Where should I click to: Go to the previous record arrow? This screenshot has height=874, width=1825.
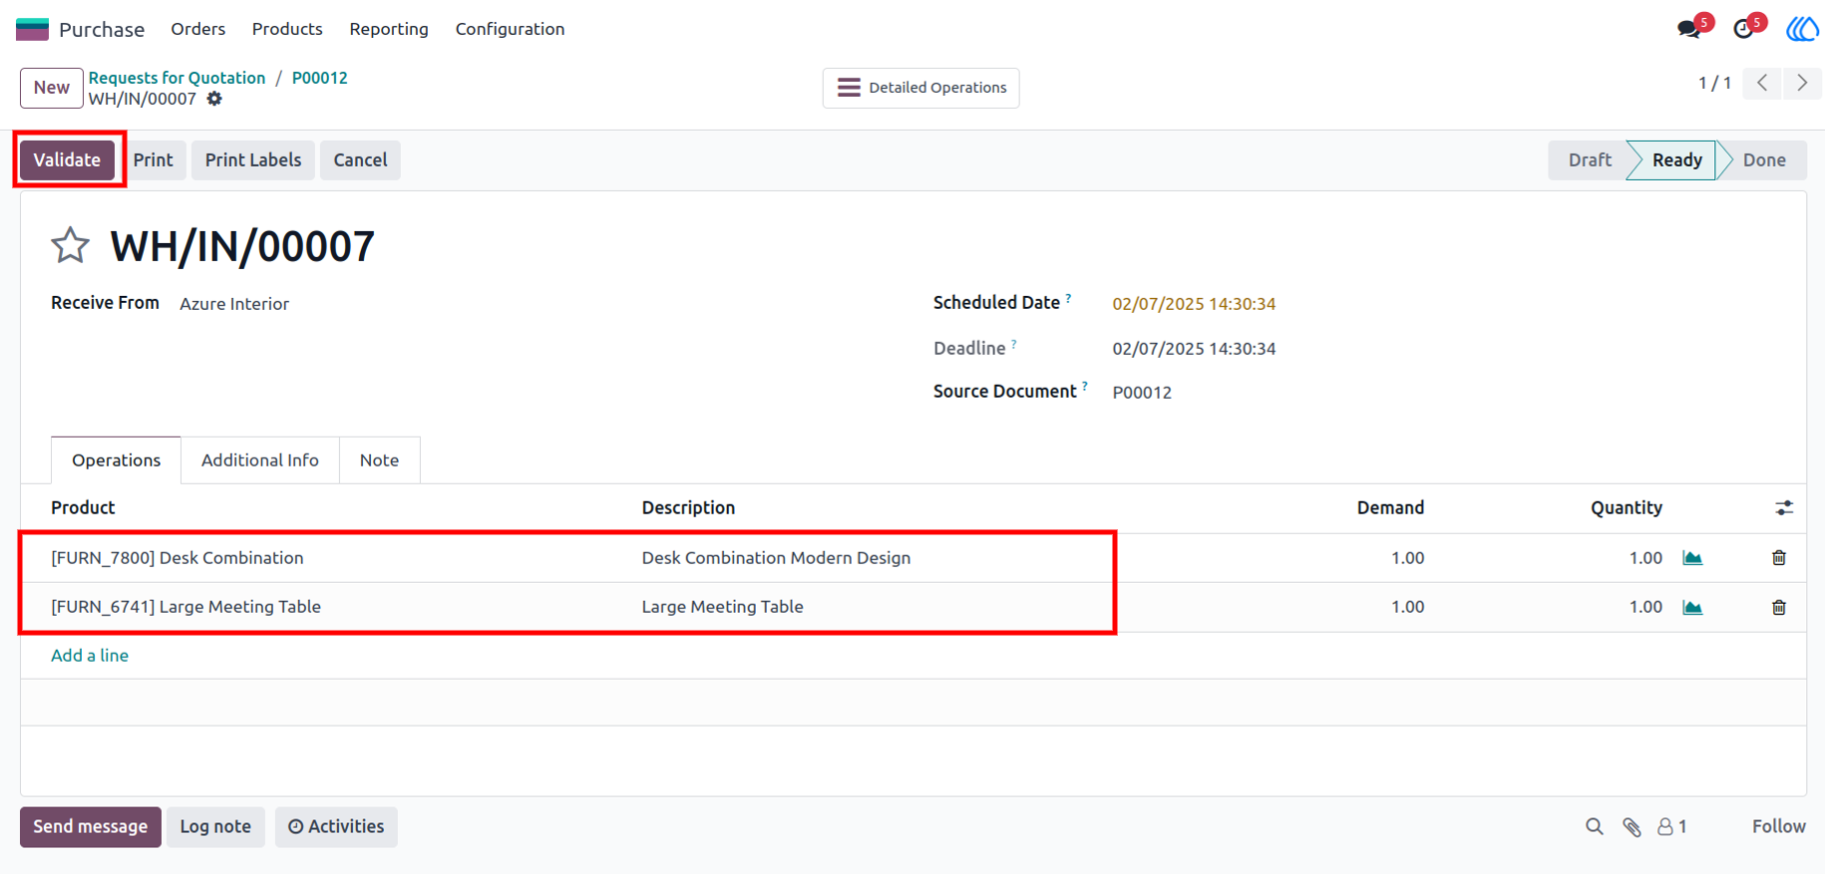(1762, 83)
